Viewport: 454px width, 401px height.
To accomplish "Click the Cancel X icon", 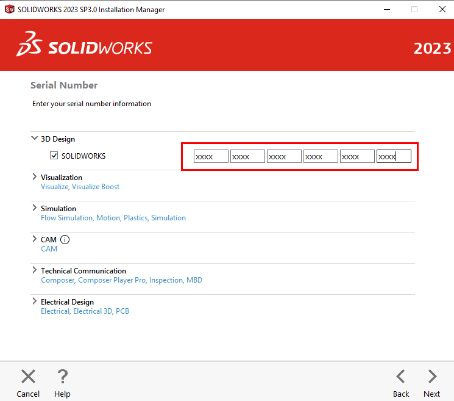I will pos(29,376).
